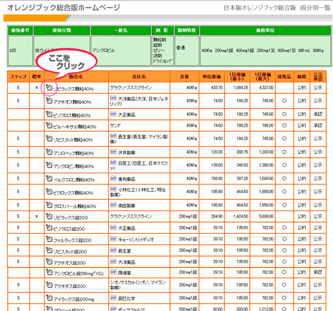Open document icon beside ゾビラックス錠200
This screenshot has width=333, height=311.
pos(49,216)
